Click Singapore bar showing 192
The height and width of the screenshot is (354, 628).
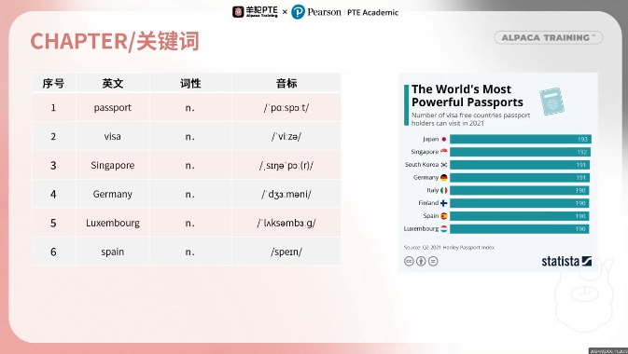coord(520,152)
